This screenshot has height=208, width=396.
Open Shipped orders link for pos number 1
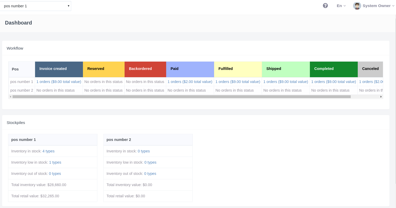[x=286, y=82]
